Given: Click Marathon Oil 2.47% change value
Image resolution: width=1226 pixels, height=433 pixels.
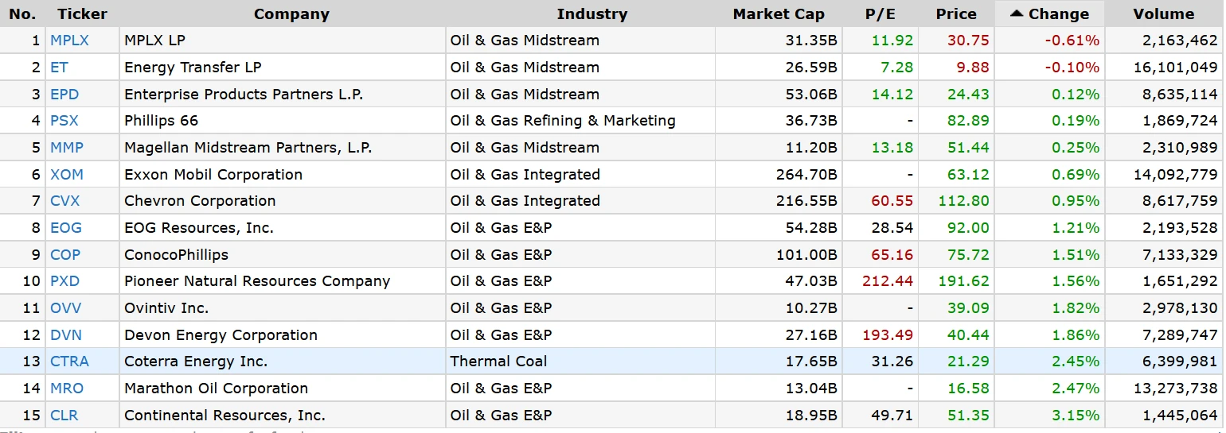Looking at the screenshot, I should 1076,389.
